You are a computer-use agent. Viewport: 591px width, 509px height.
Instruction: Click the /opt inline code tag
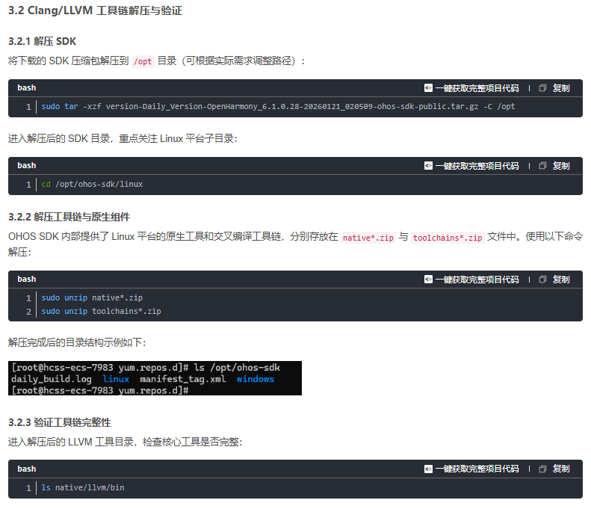point(143,61)
